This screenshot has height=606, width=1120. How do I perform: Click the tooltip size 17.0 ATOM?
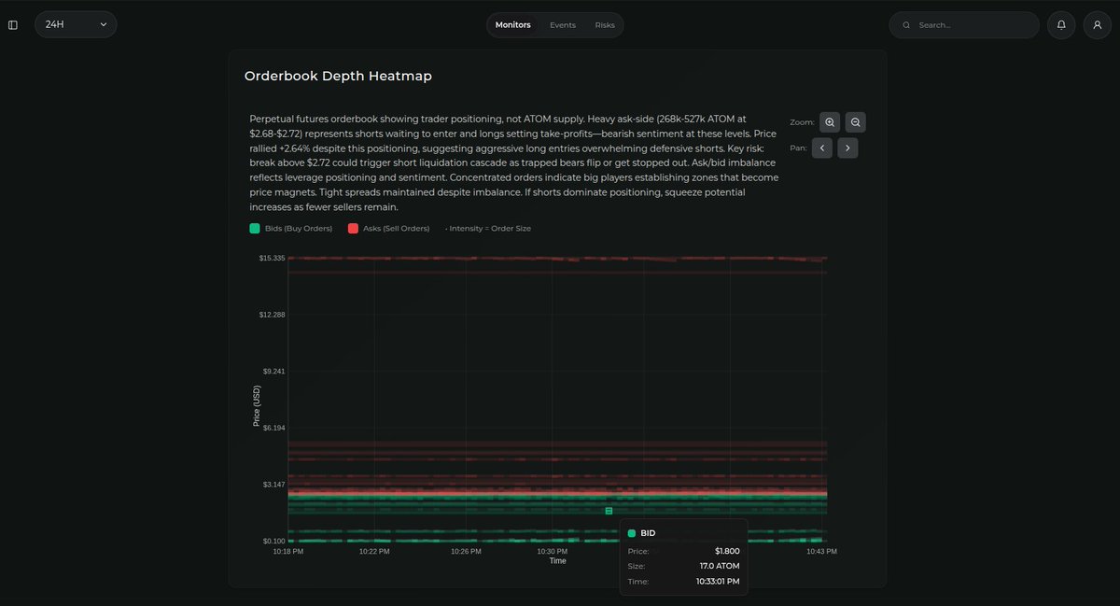coord(720,566)
